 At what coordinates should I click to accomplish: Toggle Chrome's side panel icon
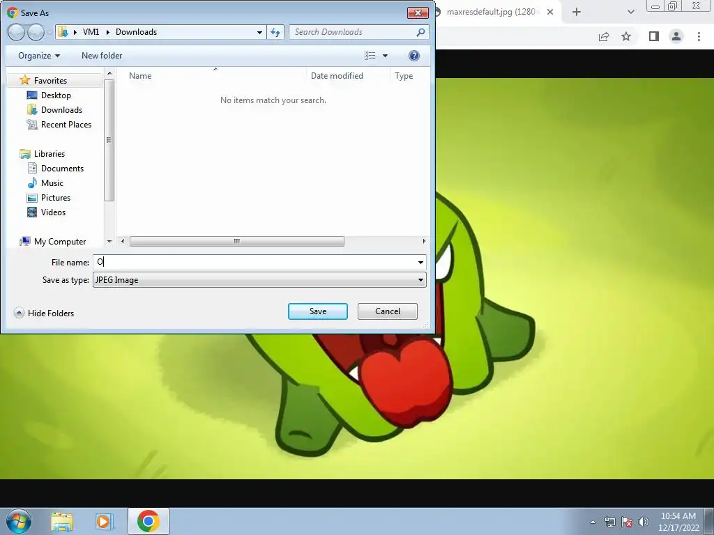[654, 36]
